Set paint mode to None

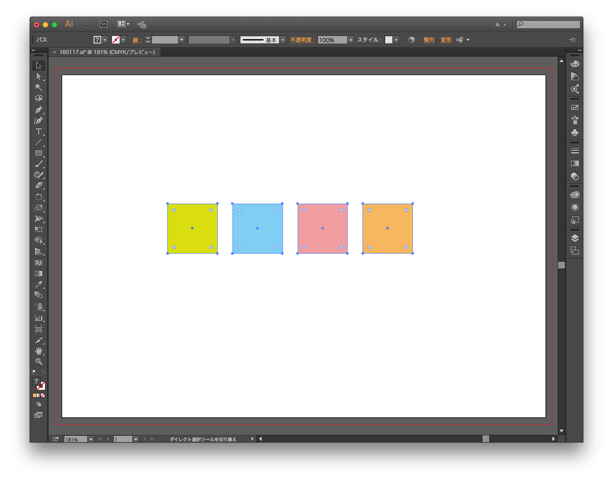pos(43,395)
